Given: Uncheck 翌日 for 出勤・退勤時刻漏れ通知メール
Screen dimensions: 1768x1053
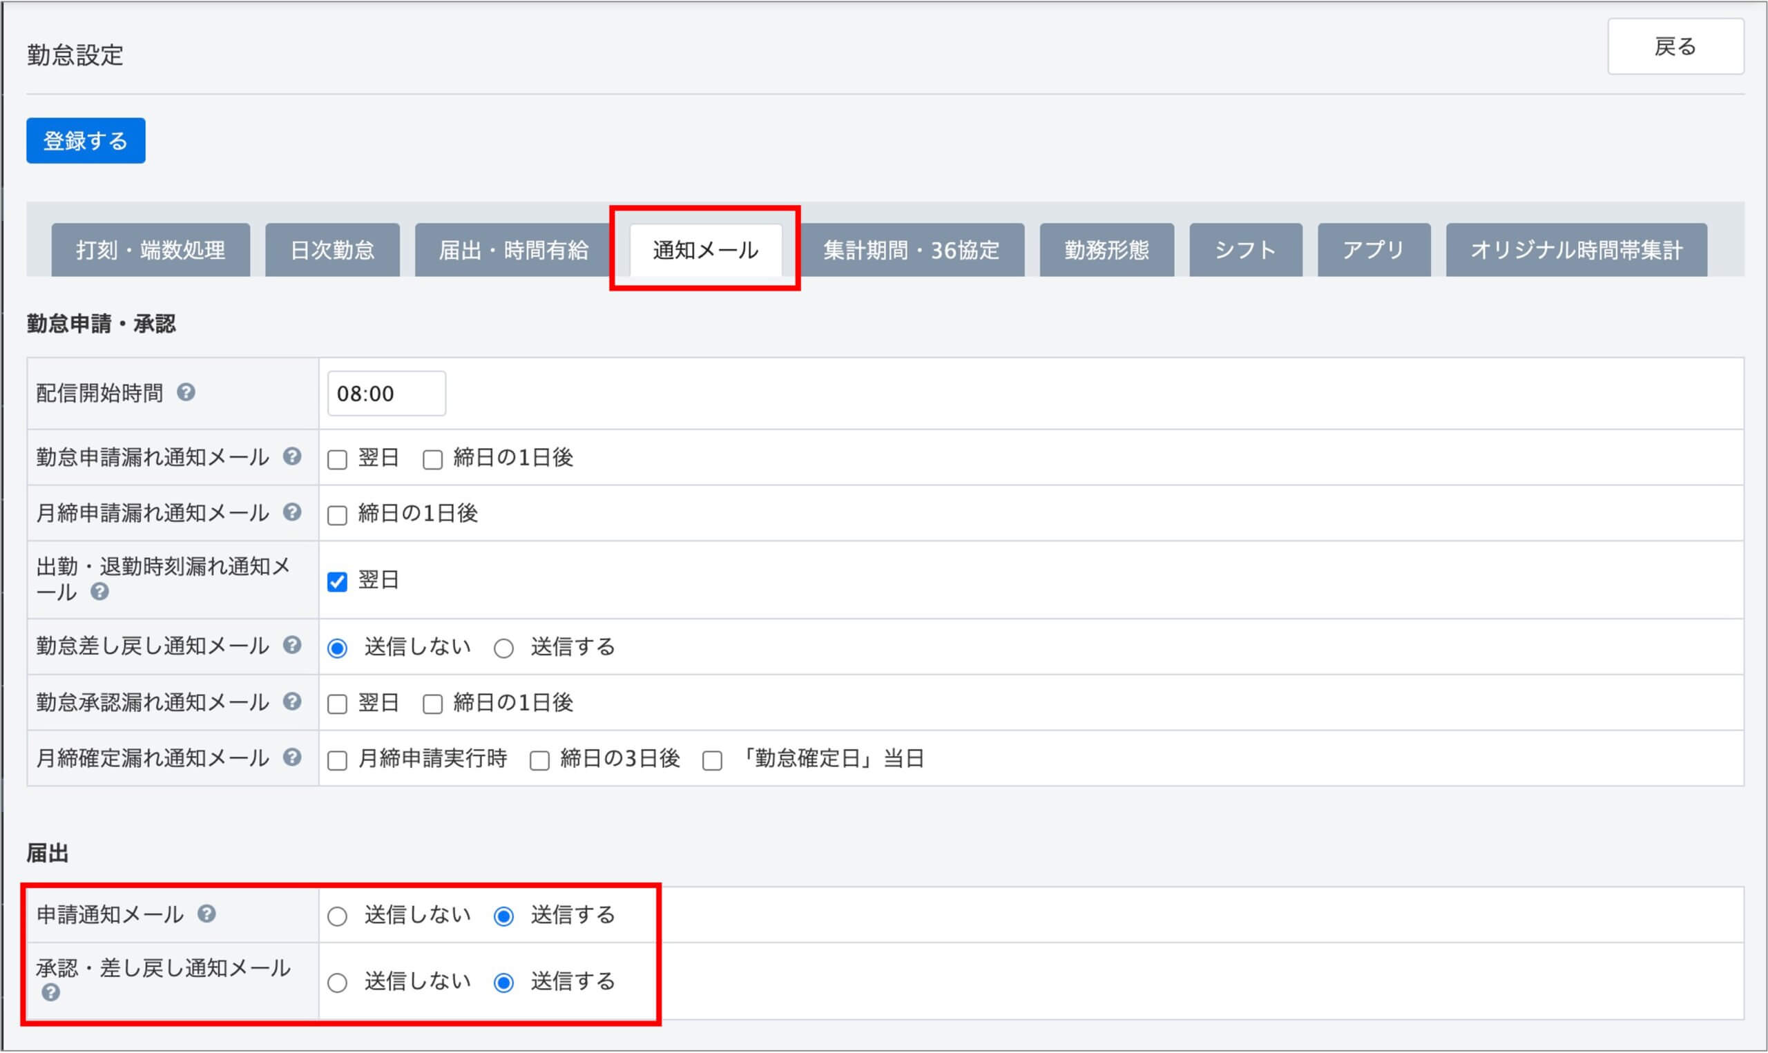Looking at the screenshot, I should click(337, 582).
